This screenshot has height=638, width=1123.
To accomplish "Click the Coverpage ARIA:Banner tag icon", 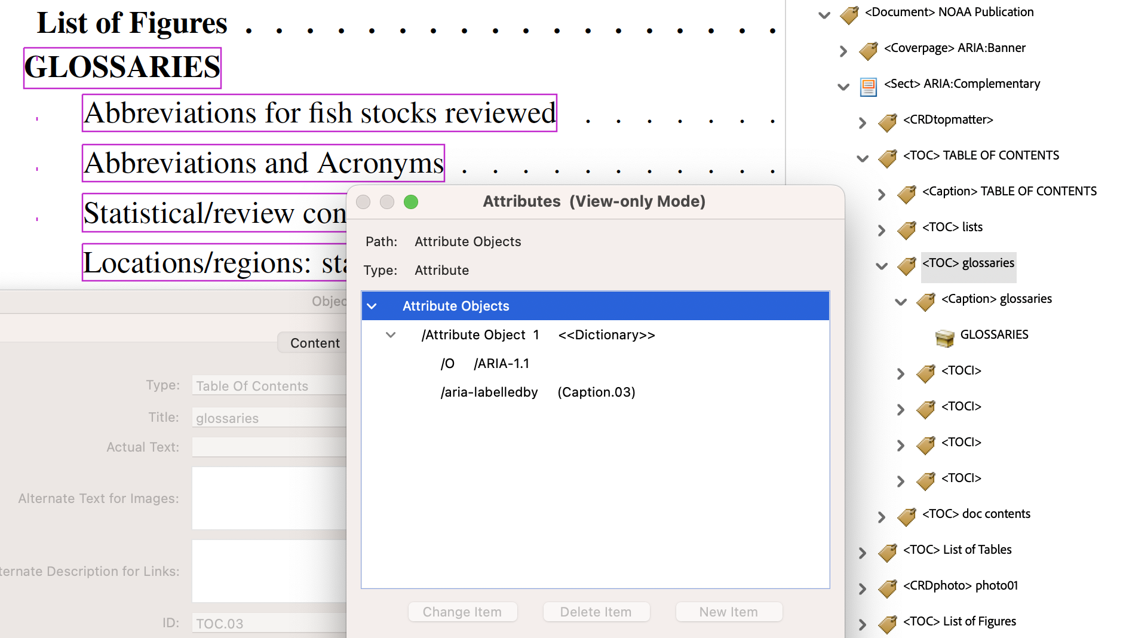I will pyautogui.click(x=868, y=51).
